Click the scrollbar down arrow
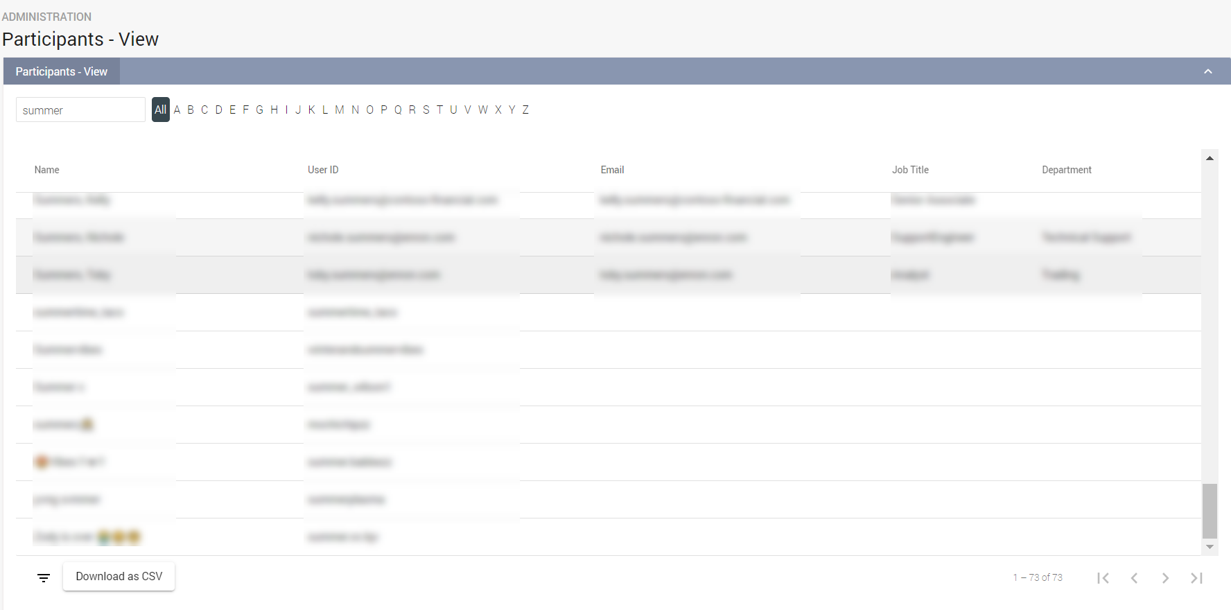This screenshot has height=610, width=1231. tap(1210, 547)
